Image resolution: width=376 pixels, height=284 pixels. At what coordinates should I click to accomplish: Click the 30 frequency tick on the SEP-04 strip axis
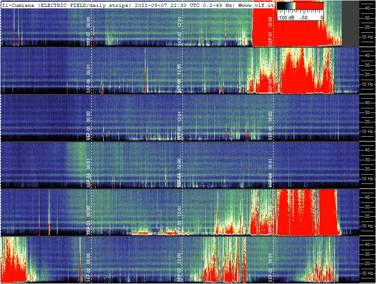click(367, 159)
